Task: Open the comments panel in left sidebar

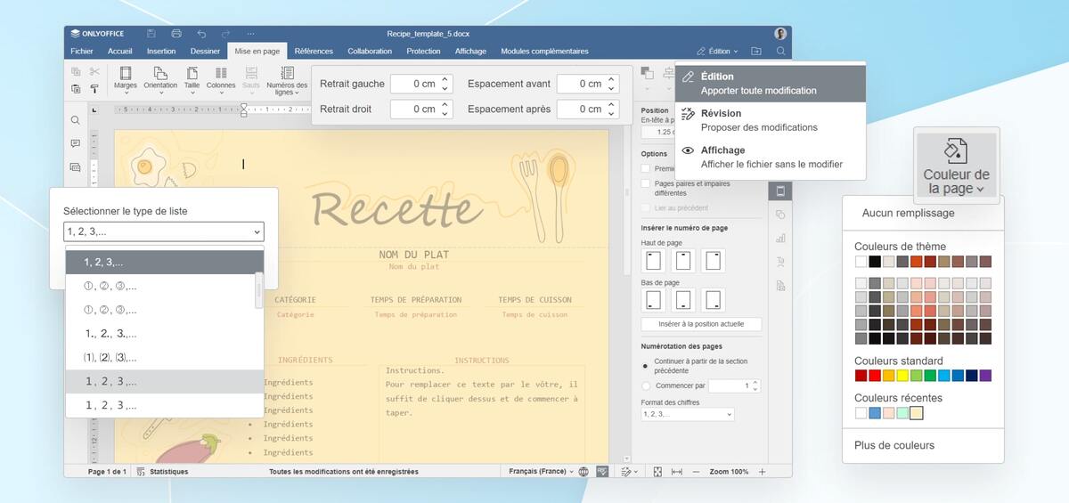Action: (75, 143)
